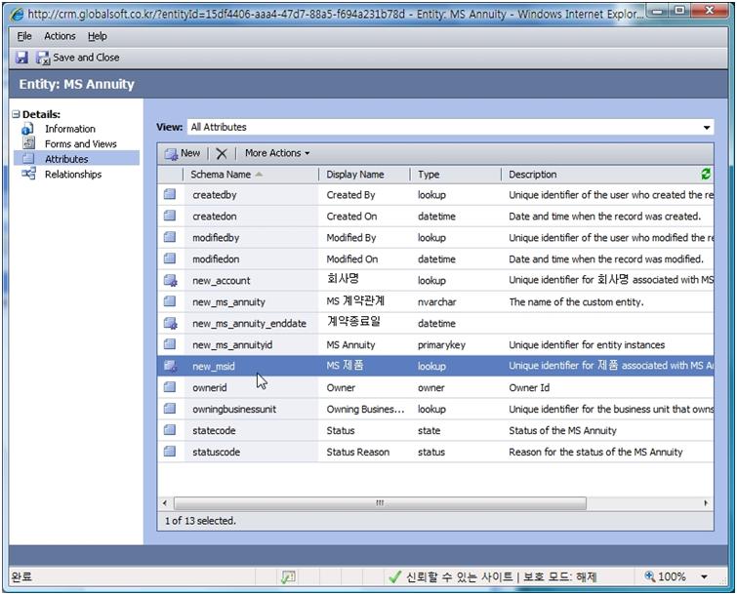Click the scroll left arrow of grid

(165, 503)
